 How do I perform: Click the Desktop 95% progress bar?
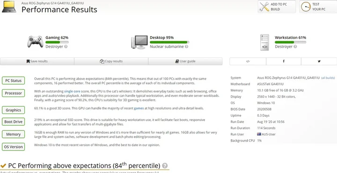click(169, 42)
